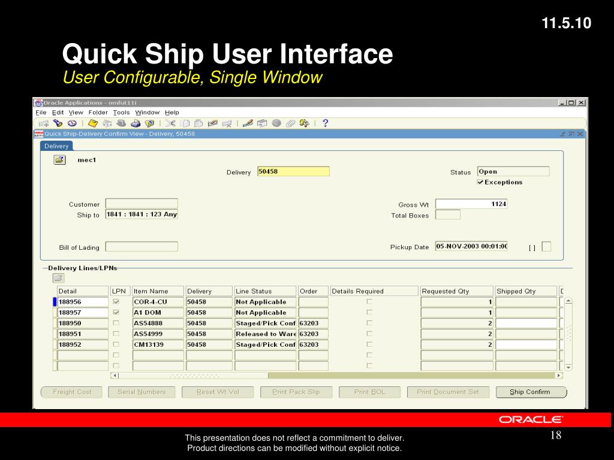Check Details Required for item CM13139
This screenshot has height=460, width=614.
(369, 344)
